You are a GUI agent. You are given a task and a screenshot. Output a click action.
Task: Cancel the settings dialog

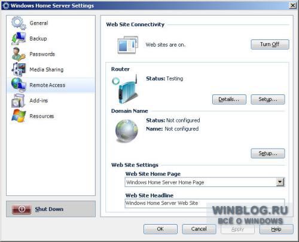click(199, 229)
